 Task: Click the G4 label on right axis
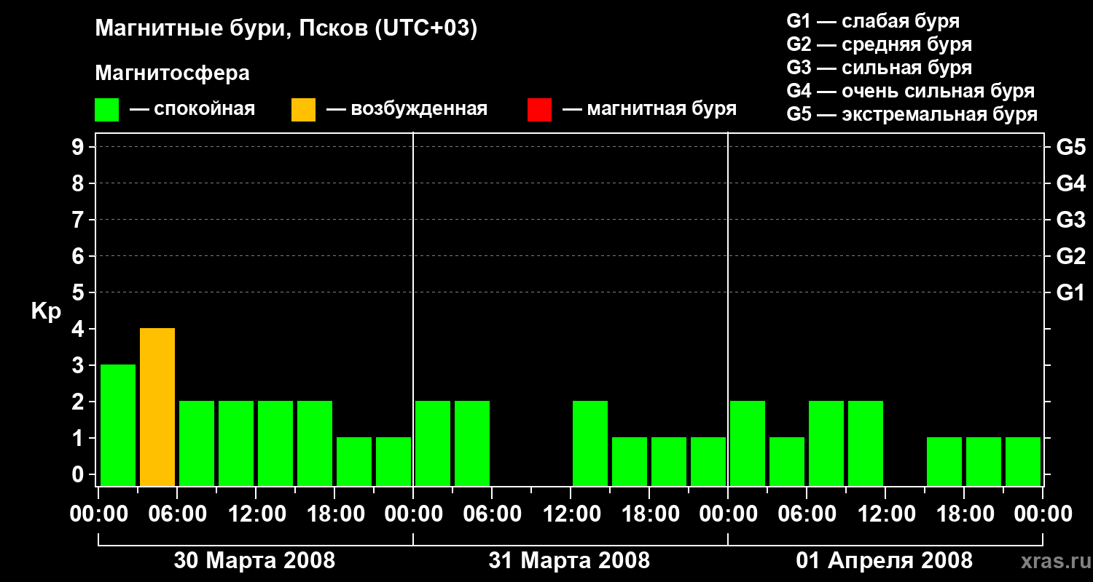pos(1070,183)
